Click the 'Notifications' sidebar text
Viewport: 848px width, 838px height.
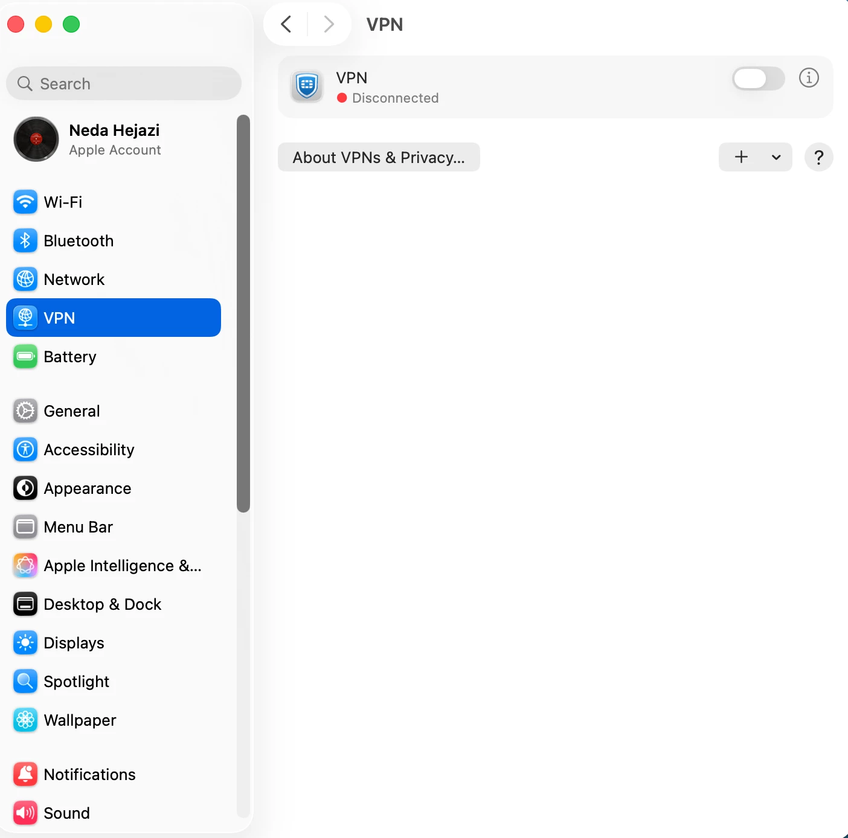click(x=89, y=775)
